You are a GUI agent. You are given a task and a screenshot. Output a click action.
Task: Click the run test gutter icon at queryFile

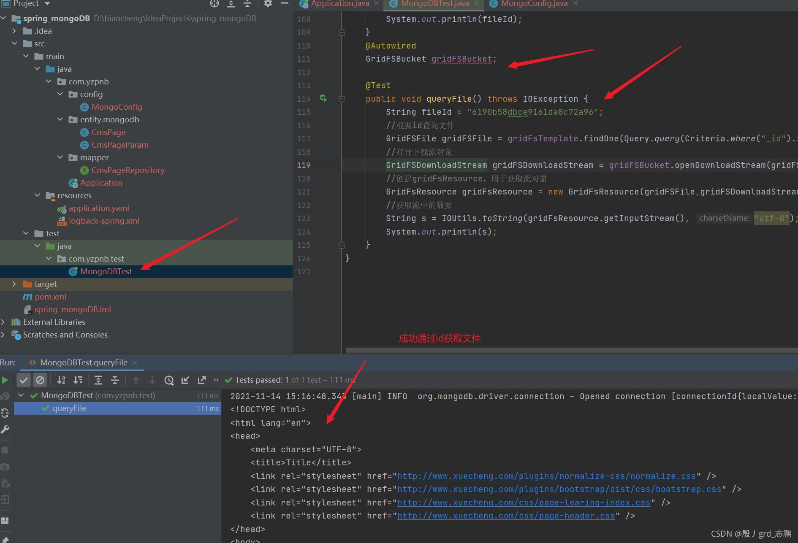[323, 98]
